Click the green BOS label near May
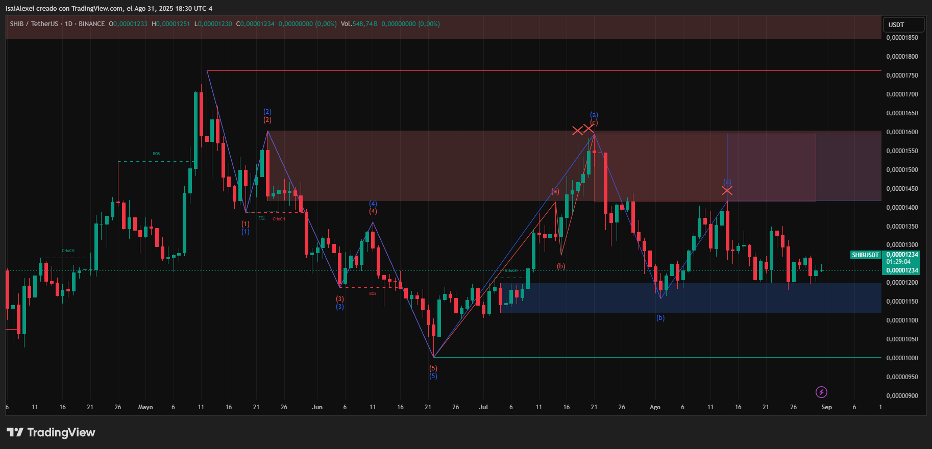The width and height of the screenshot is (932, 449). coord(156,154)
